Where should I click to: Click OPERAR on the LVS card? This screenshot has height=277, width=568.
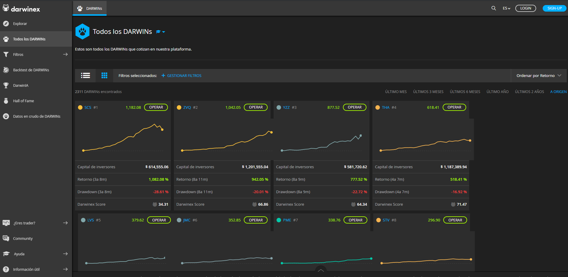(x=159, y=220)
